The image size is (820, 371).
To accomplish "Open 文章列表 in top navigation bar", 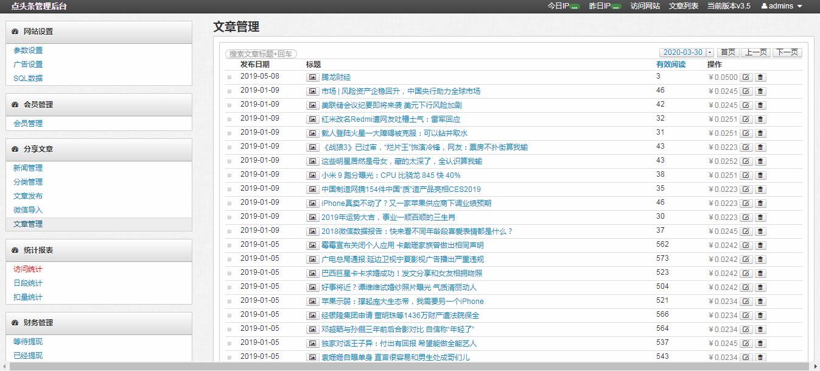I will [683, 6].
